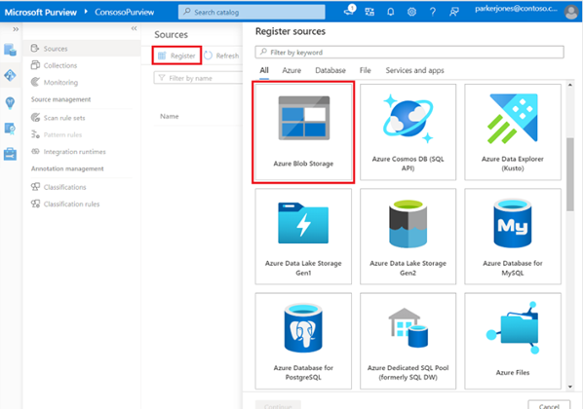Expand the icon rail with double chevron
Viewport: 583px width, 409px height.
[16, 29]
